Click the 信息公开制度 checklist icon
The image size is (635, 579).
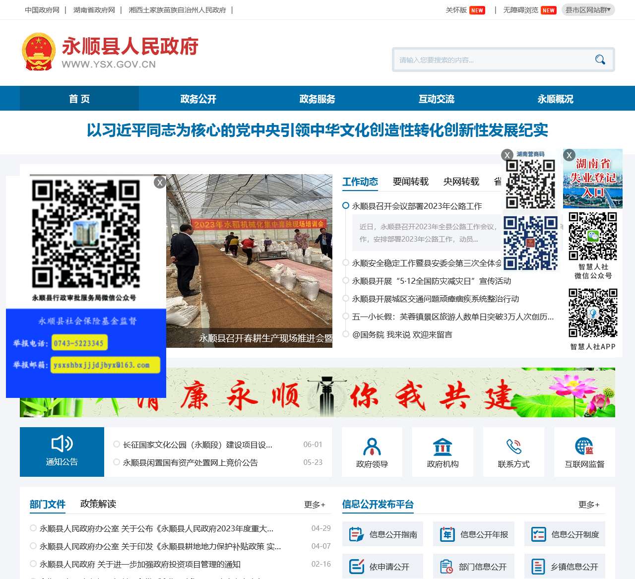click(538, 534)
